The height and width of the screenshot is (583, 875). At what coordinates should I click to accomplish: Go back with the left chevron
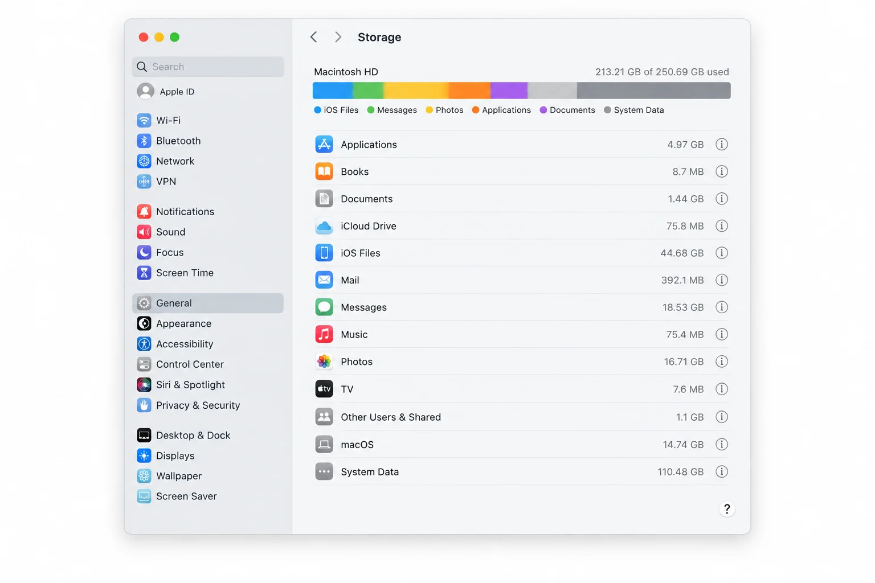(x=314, y=37)
